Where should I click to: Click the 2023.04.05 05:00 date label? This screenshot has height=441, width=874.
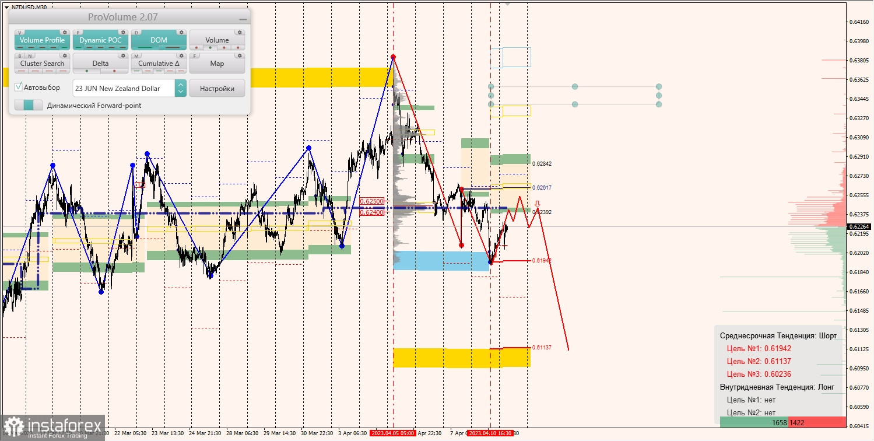[x=393, y=433]
